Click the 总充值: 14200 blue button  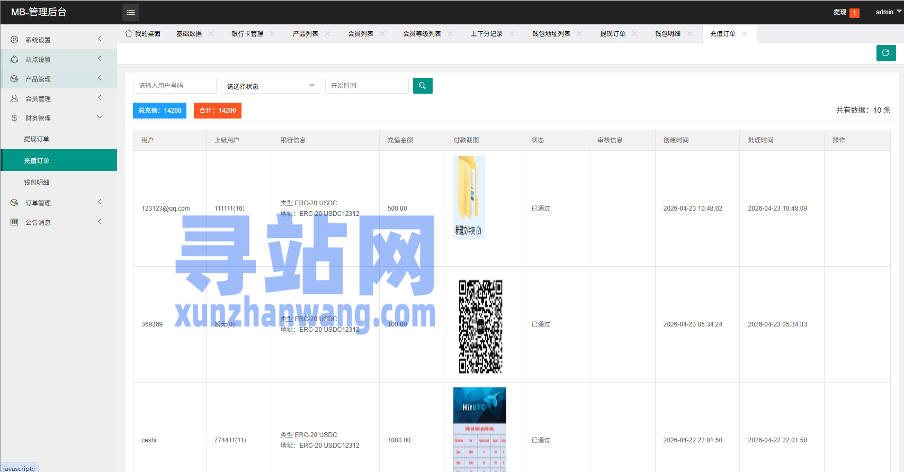[x=159, y=111]
